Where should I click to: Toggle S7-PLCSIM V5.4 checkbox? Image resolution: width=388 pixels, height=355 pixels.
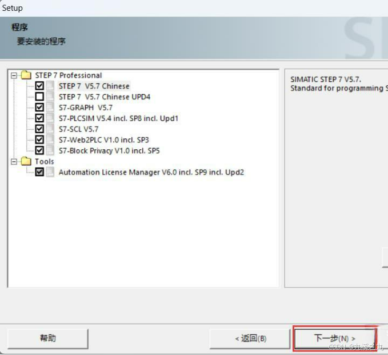pyautogui.click(x=39, y=118)
